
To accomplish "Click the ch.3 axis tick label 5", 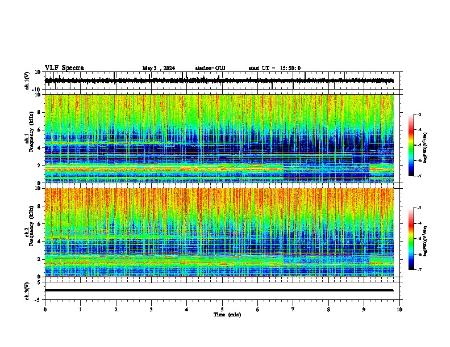I will coord(39,282).
